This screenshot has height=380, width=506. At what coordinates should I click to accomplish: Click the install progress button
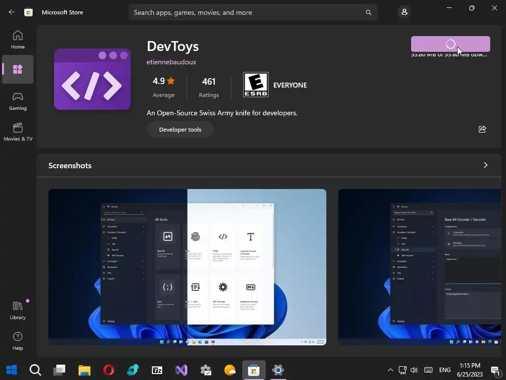click(450, 44)
